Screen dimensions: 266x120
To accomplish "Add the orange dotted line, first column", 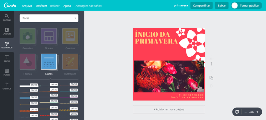I will pyautogui.click(x=29, y=92).
